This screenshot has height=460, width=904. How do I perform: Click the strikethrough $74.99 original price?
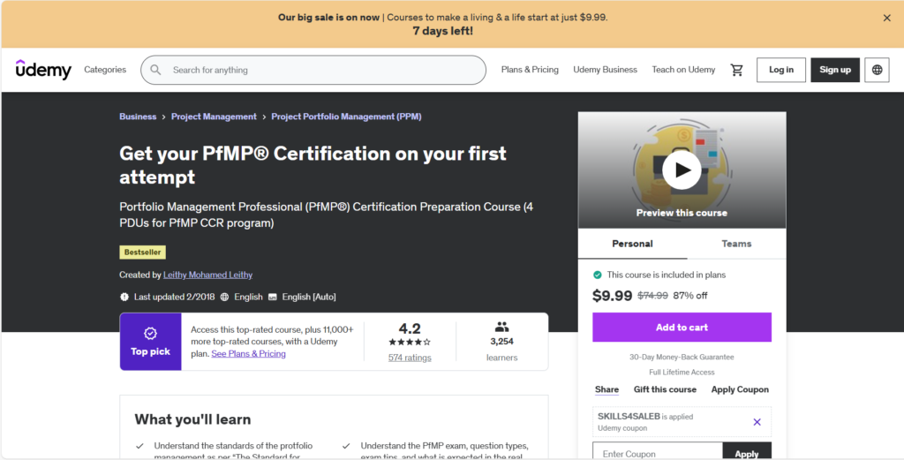point(652,295)
